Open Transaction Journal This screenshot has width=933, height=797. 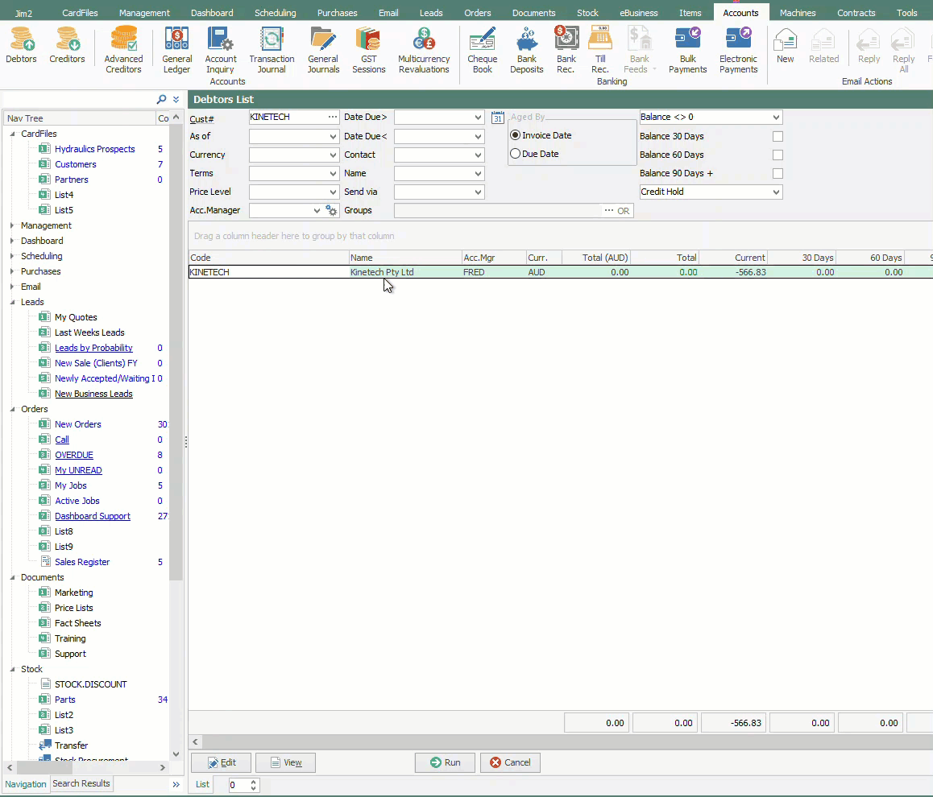pyautogui.click(x=272, y=50)
